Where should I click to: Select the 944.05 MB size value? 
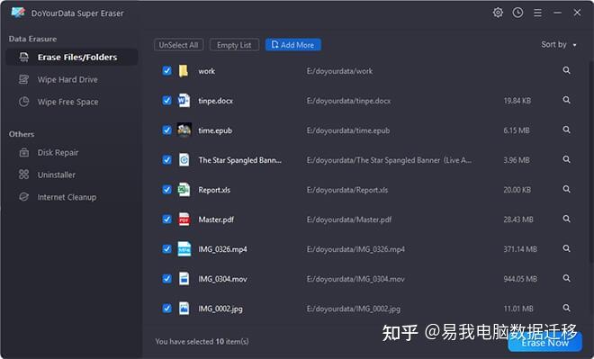tap(520, 279)
